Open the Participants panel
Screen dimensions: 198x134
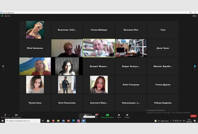coord(86,115)
